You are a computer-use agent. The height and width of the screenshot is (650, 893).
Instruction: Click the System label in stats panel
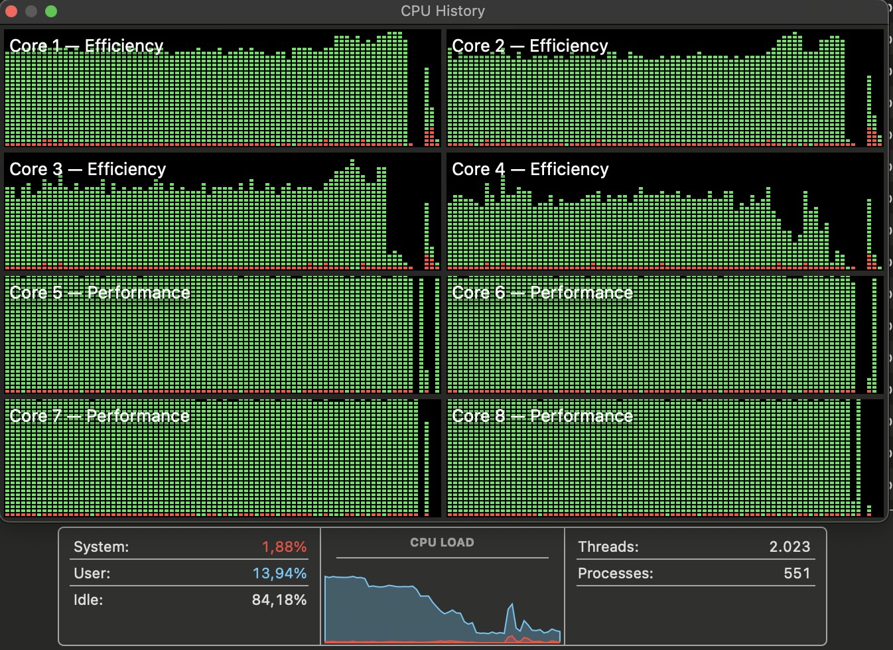(x=101, y=547)
